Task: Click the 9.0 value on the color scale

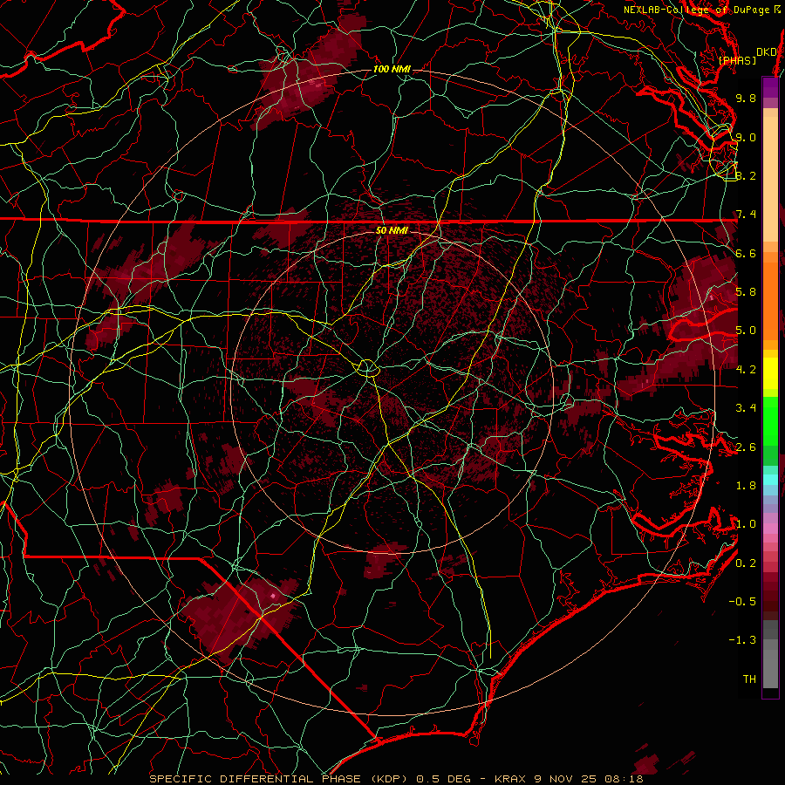Action: point(746,137)
